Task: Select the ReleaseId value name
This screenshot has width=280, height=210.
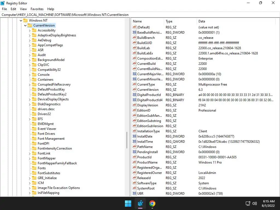Action: 144,178
